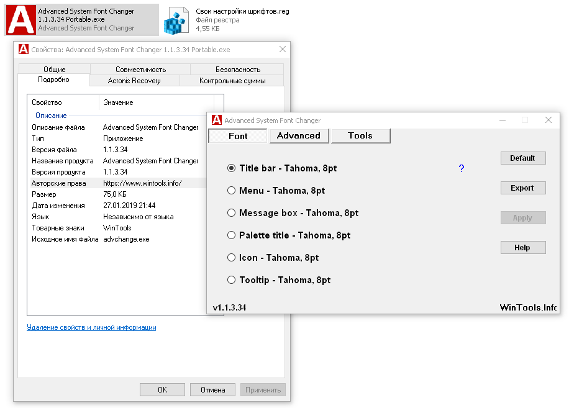Select the registry file icon with blue cubes
Image resolution: width=569 pixels, height=408 pixels.
(176, 21)
